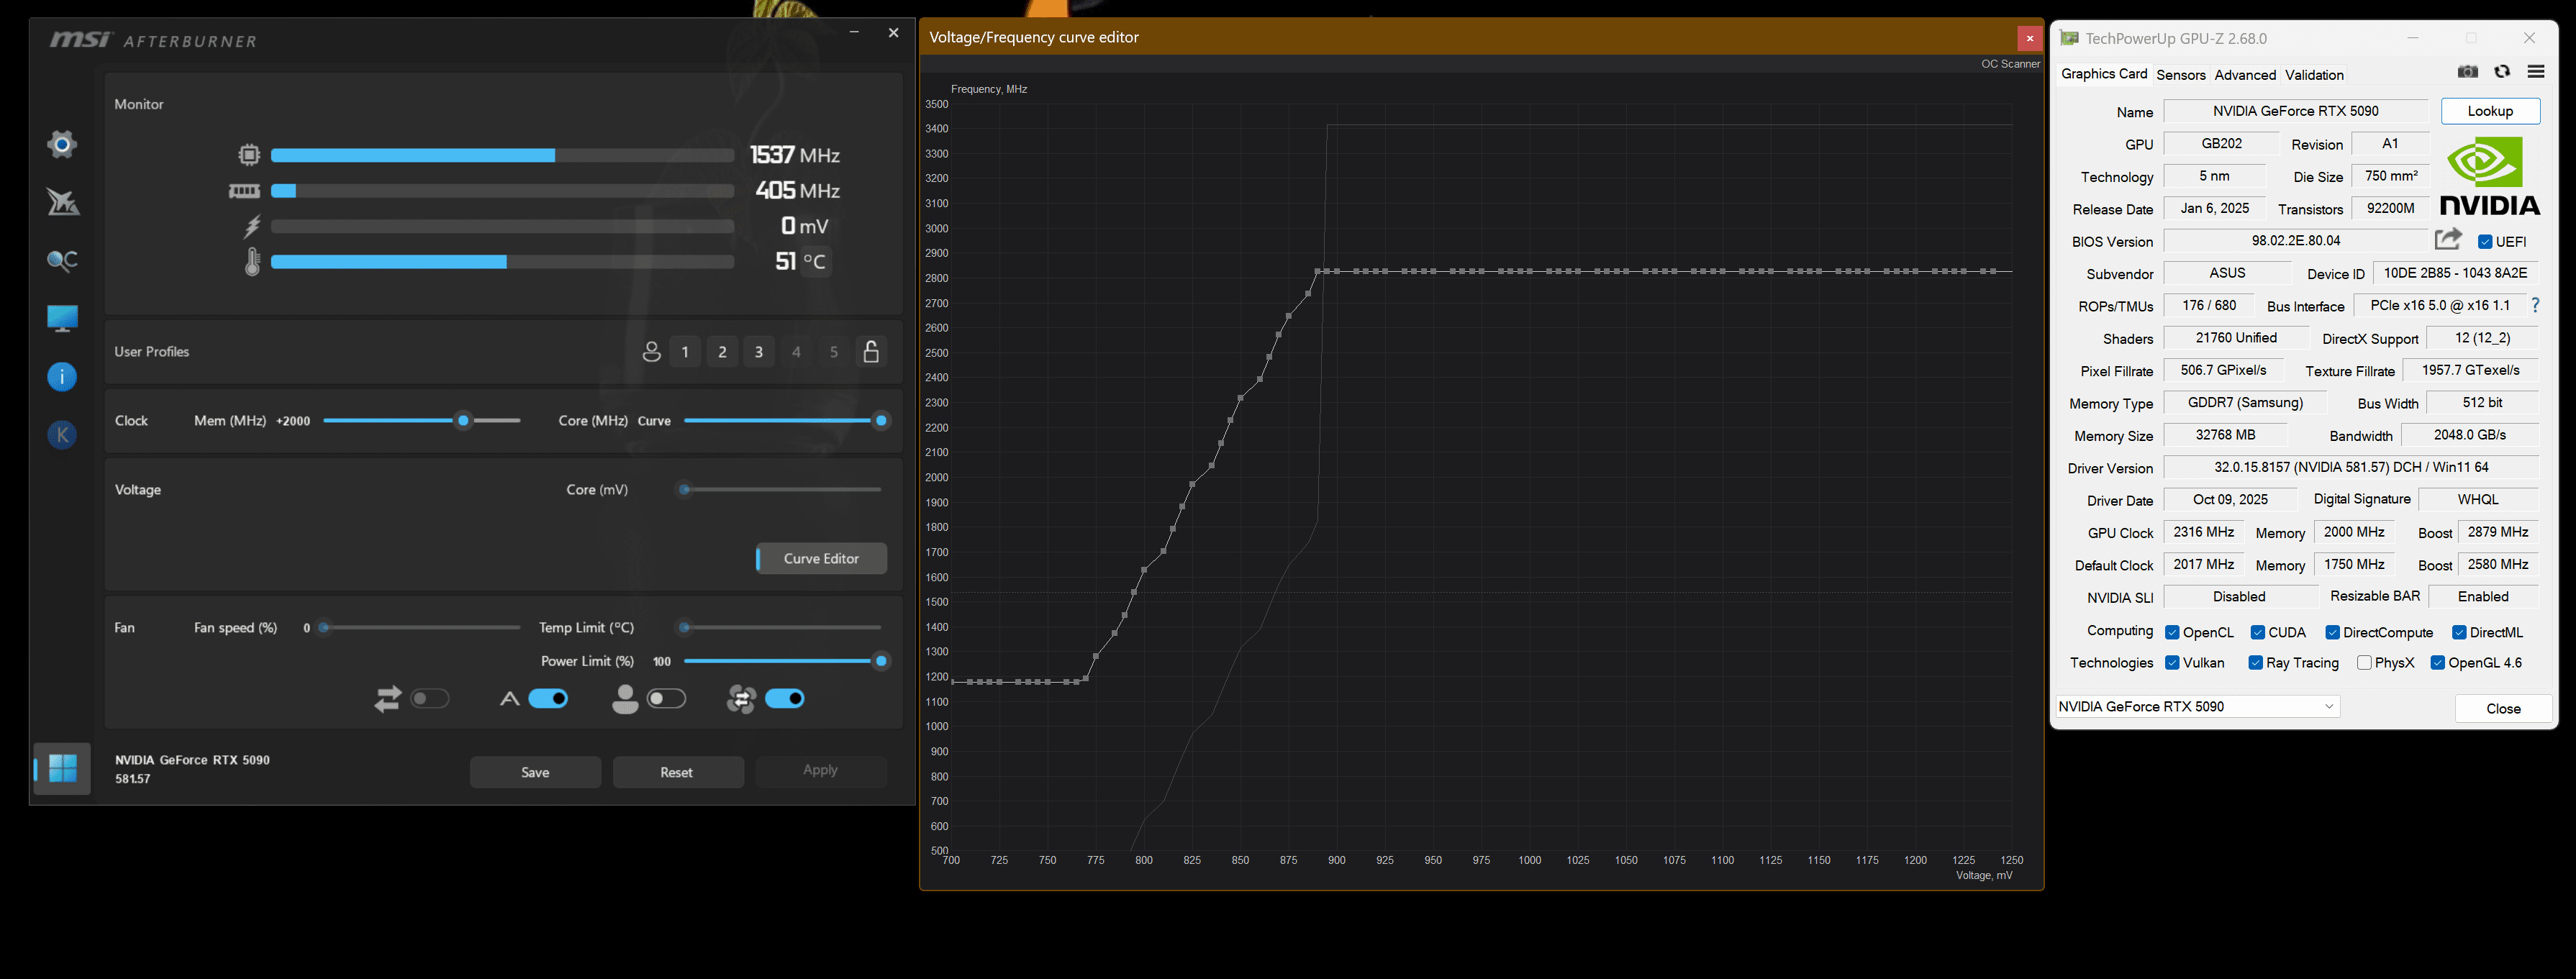Open the blue info sidebar icon

[62, 377]
